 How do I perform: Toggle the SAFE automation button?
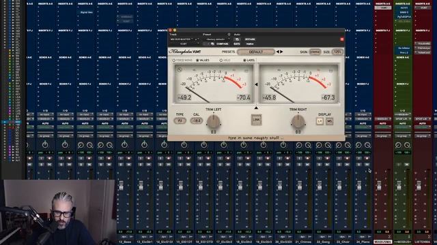237,44
